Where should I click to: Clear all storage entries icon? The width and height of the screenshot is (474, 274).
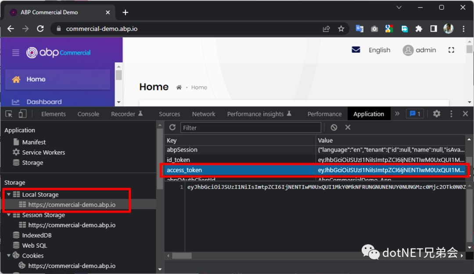click(334, 127)
